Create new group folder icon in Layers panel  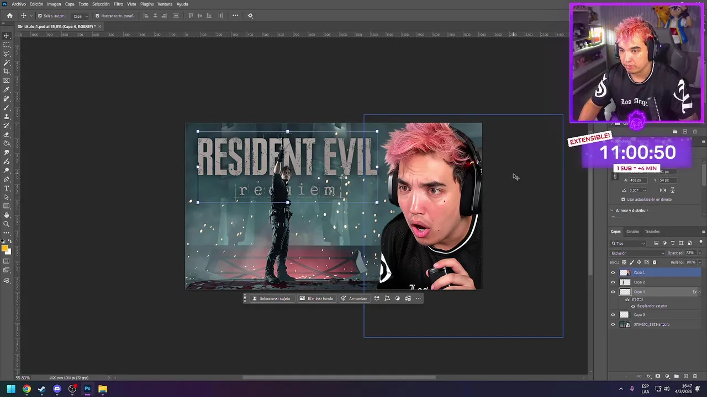coord(676,376)
